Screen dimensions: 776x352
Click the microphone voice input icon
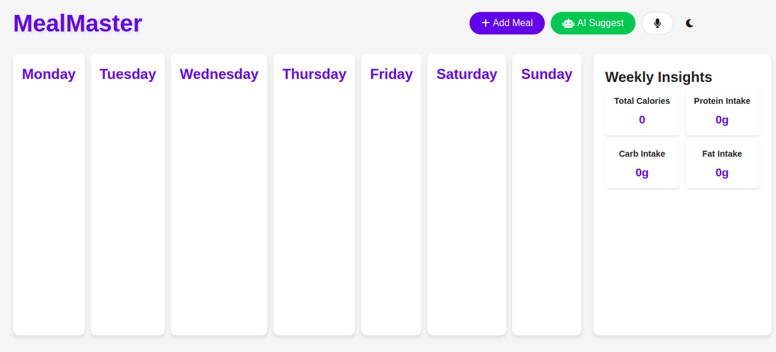[657, 23]
